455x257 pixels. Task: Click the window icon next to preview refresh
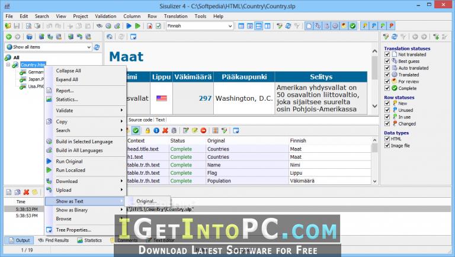133,37
